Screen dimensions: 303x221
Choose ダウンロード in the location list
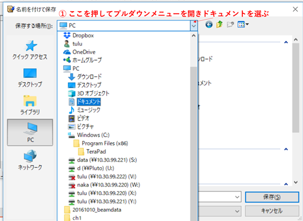[x=85, y=77]
